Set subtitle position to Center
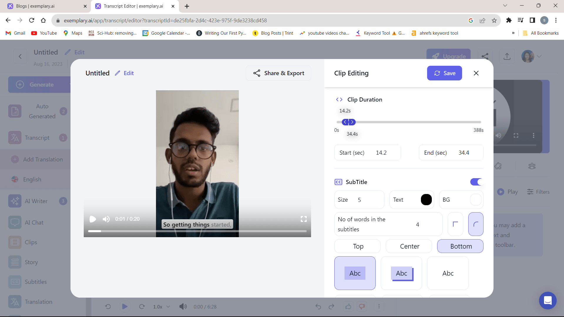This screenshot has width=564, height=317. 409,246
